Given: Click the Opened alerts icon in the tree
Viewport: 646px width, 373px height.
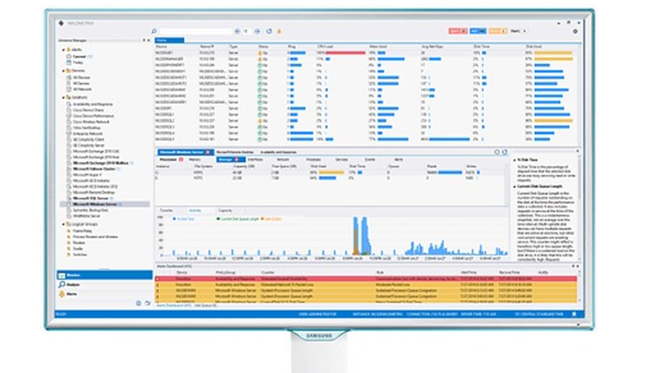Looking at the screenshot, I should pos(69,56).
